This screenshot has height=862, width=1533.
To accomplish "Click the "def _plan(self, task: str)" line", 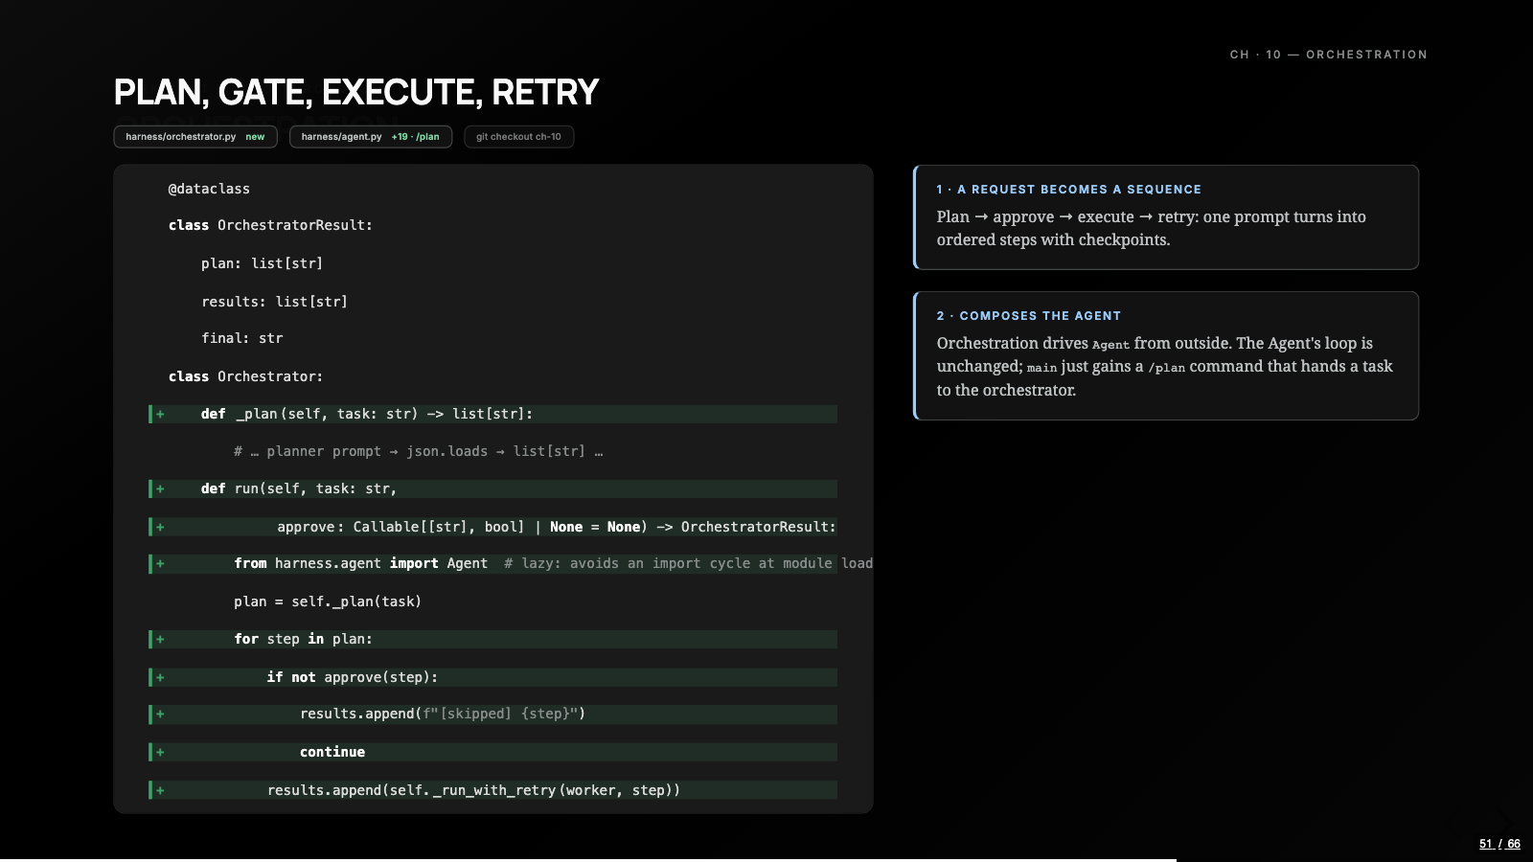I will (493, 414).
